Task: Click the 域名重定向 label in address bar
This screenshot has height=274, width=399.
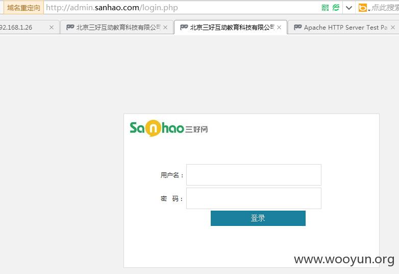Action: pos(23,8)
